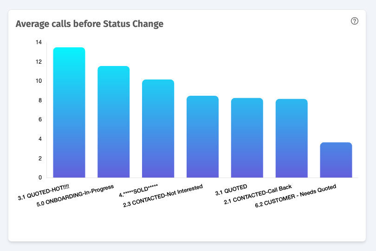The height and width of the screenshot is (251, 376).
Task: Click the 2.1 CONTACTED-Call Back axis label
Action: click(x=258, y=195)
